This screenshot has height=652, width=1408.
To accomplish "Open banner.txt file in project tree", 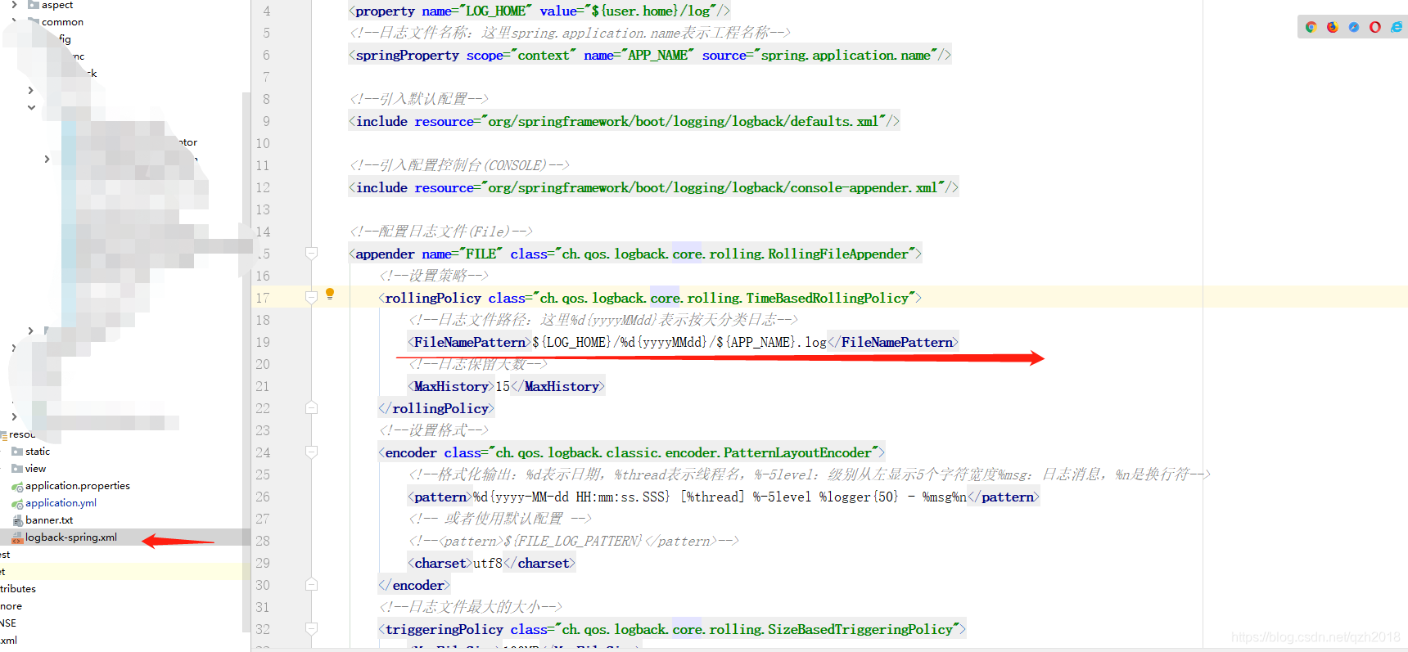I will pos(49,520).
